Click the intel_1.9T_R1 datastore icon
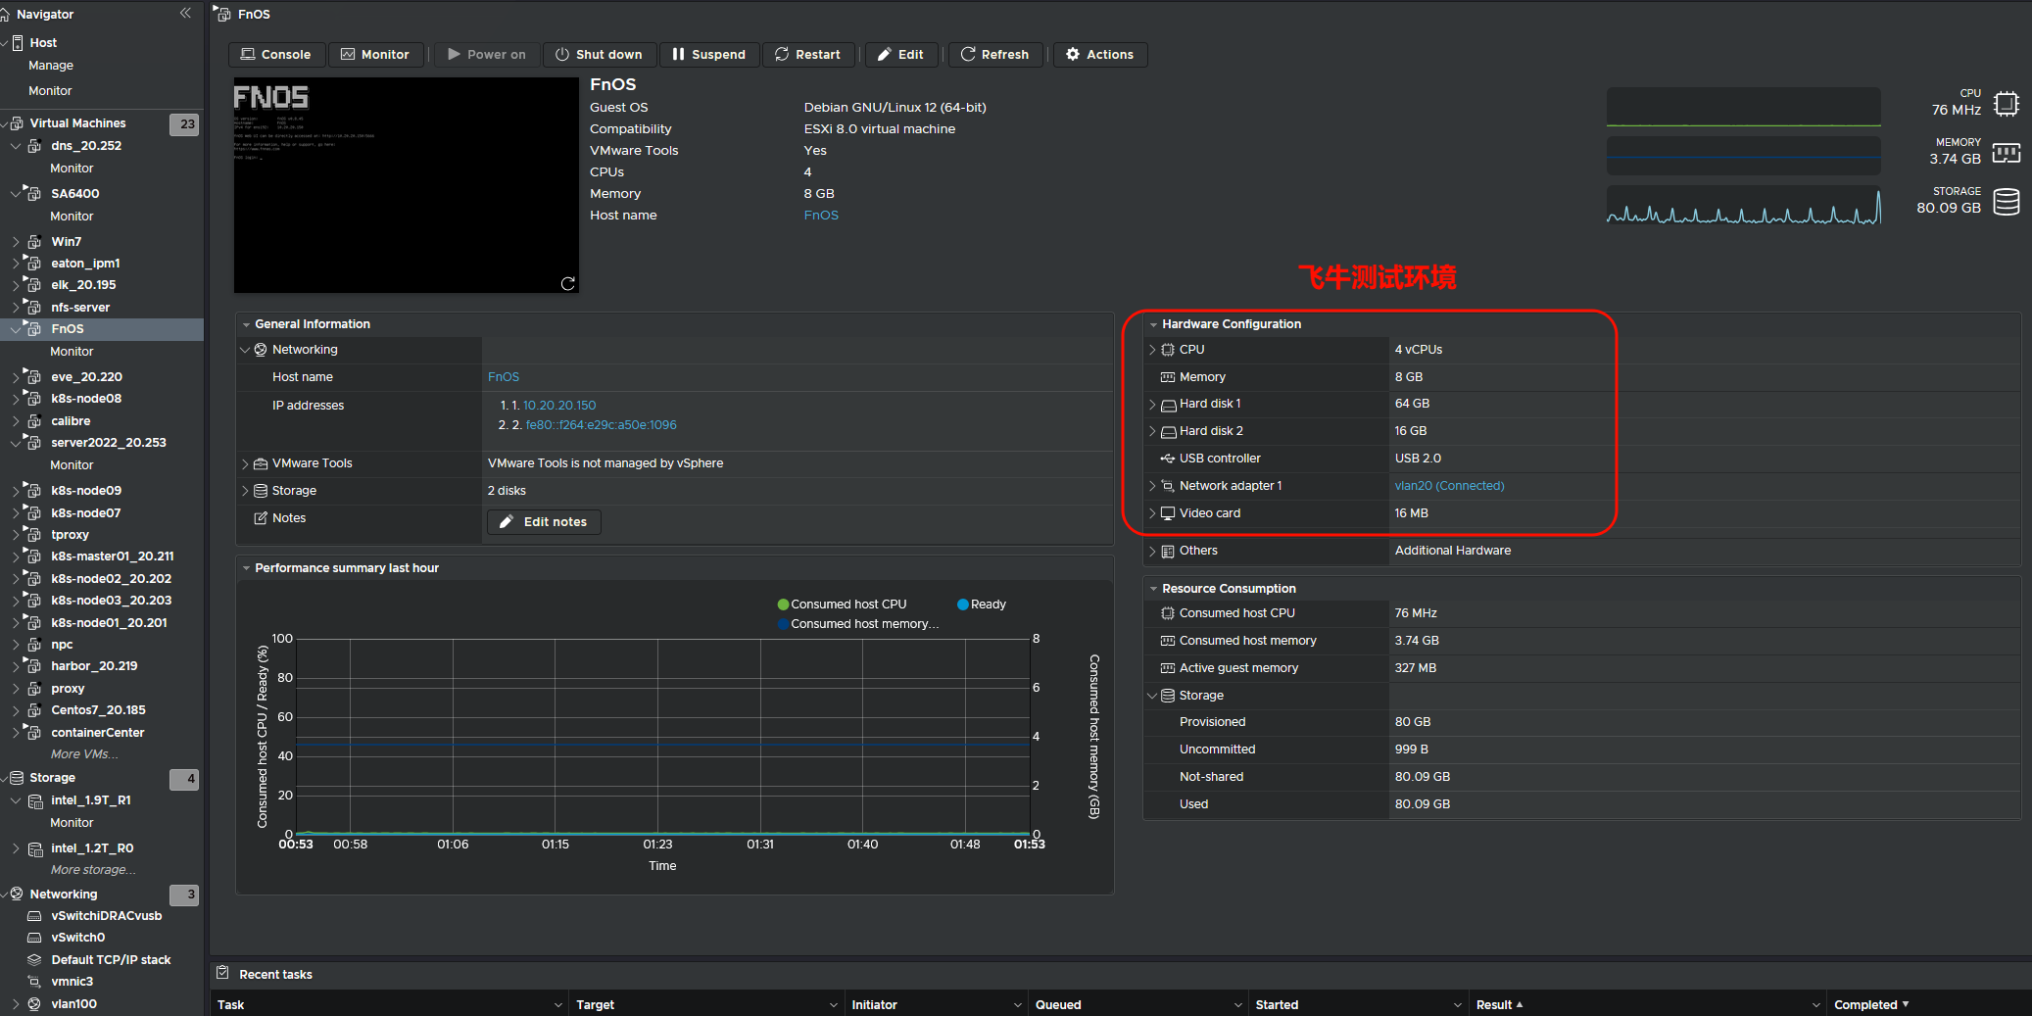This screenshot has width=2032, height=1016. [35, 801]
